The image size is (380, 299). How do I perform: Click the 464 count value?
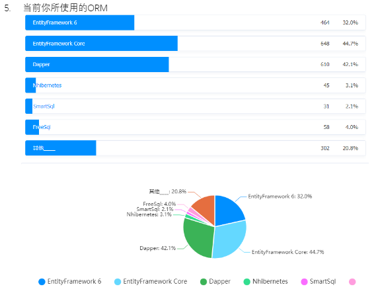tap(324, 22)
